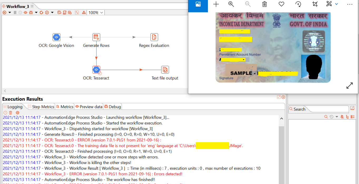The image size is (359, 184).
Task: Toggle snap-to-grid dots icon in toolbar
Action: [77, 12]
